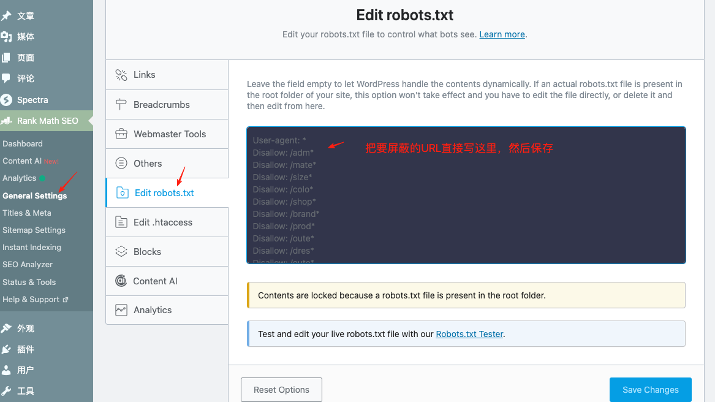Click the Content AI circular icon
The image size is (715, 402).
pos(121,281)
